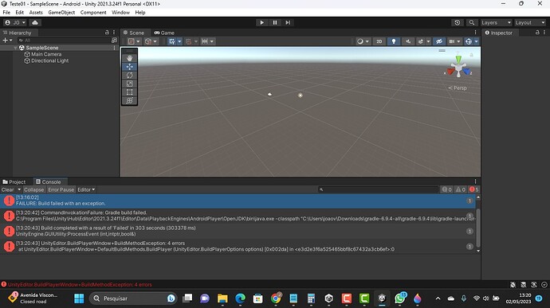
Task: Open the Gizmos dropdown arrow
Action: [476, 41]
